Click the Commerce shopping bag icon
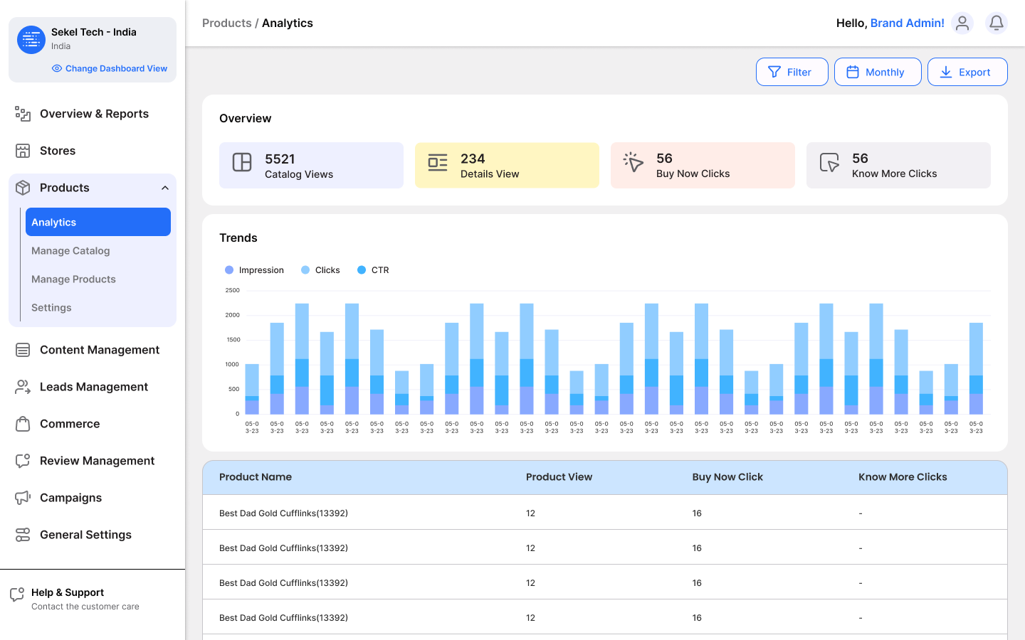Viewport: 1025px width, 640px height. 23,424
